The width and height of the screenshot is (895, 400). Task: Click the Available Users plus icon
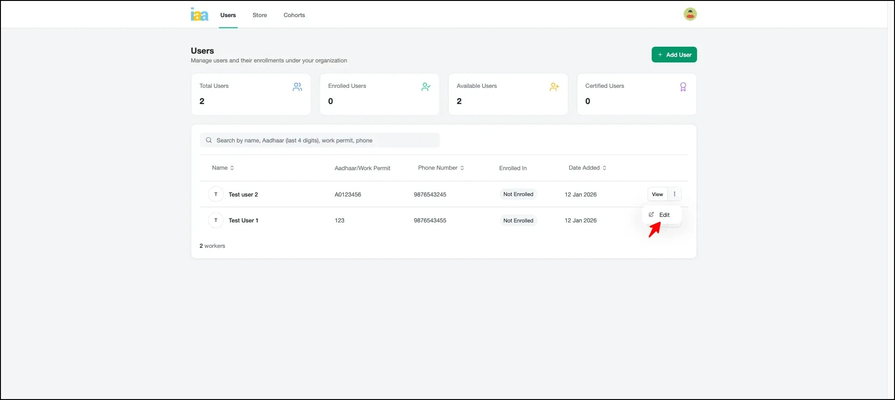(554, 87)
